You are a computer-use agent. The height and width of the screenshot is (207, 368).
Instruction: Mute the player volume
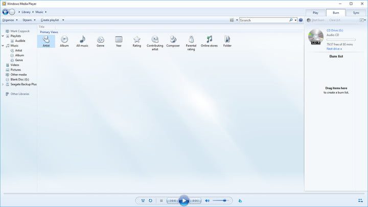207,201
